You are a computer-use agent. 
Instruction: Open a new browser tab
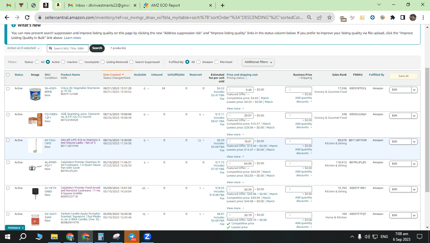pyautogui.click(x=223, y=5)
